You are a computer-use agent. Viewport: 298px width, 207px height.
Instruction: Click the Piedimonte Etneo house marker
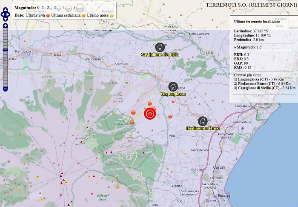point(203,121)
